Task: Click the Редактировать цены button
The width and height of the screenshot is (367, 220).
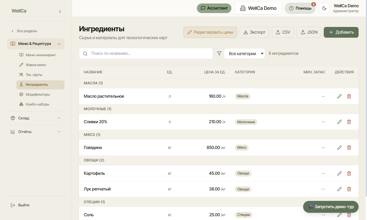Action: coord(210,32)
